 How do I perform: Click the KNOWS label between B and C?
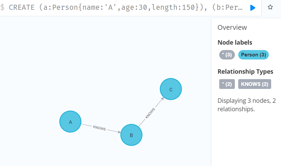pyautogui.click(x=150, y=113)
